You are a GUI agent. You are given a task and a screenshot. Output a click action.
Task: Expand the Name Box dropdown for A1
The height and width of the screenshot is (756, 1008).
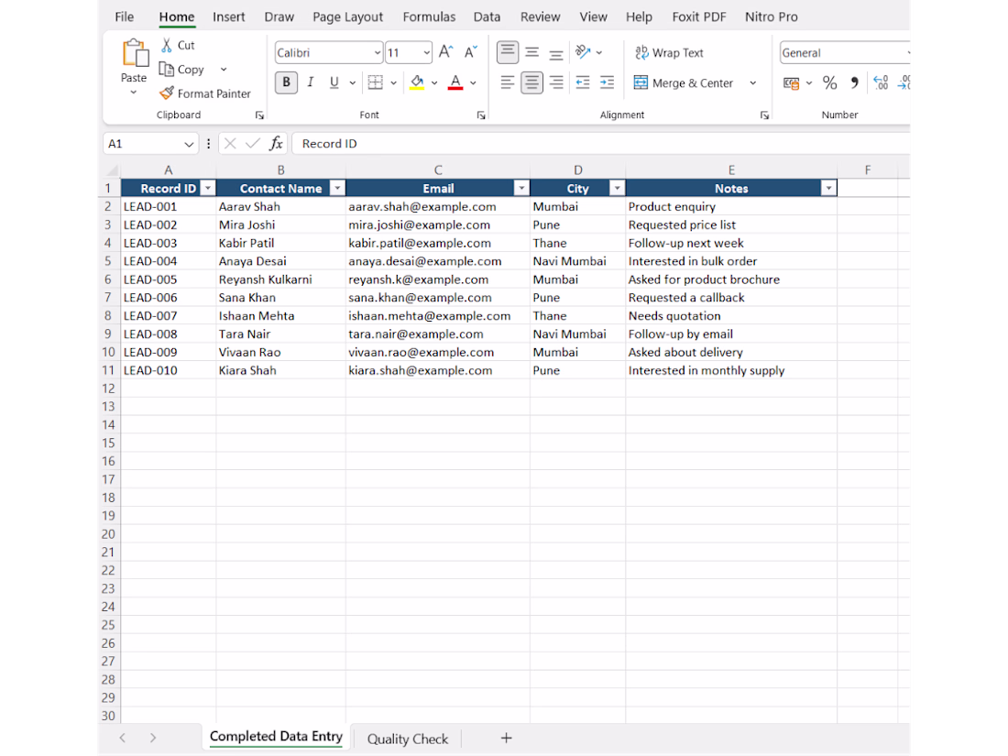pyautogui.click(x=189, y=144)
